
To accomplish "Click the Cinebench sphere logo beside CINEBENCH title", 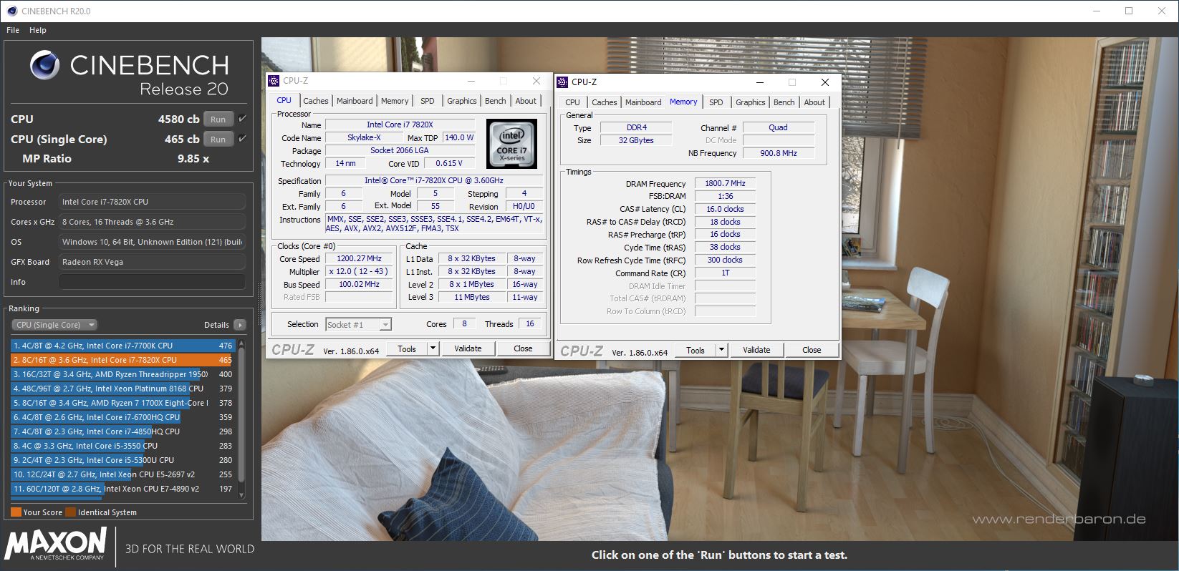I will pyautogui.click(x=44, y=65).
